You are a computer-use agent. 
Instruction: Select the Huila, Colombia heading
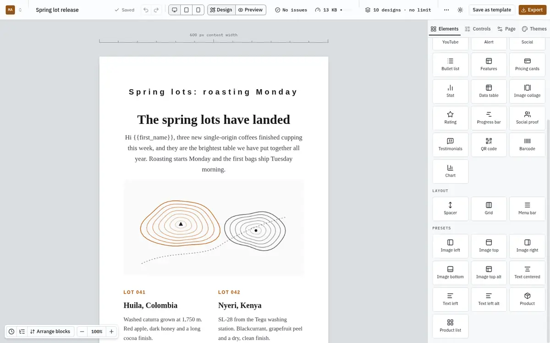click(150, 305)
